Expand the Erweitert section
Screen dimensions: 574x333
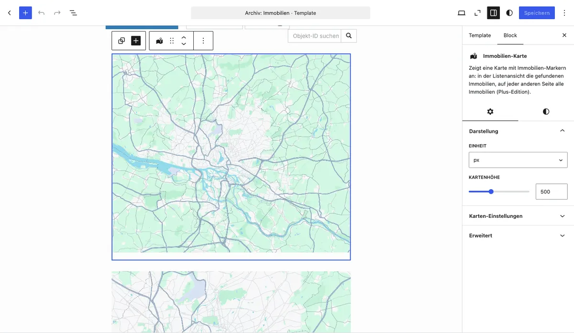point(518,236)
